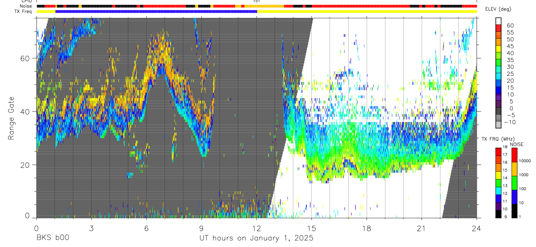The image size is (536, 247).
Task: Click the "1000" label on NOISE legend
Action: [x=523, y=175]
